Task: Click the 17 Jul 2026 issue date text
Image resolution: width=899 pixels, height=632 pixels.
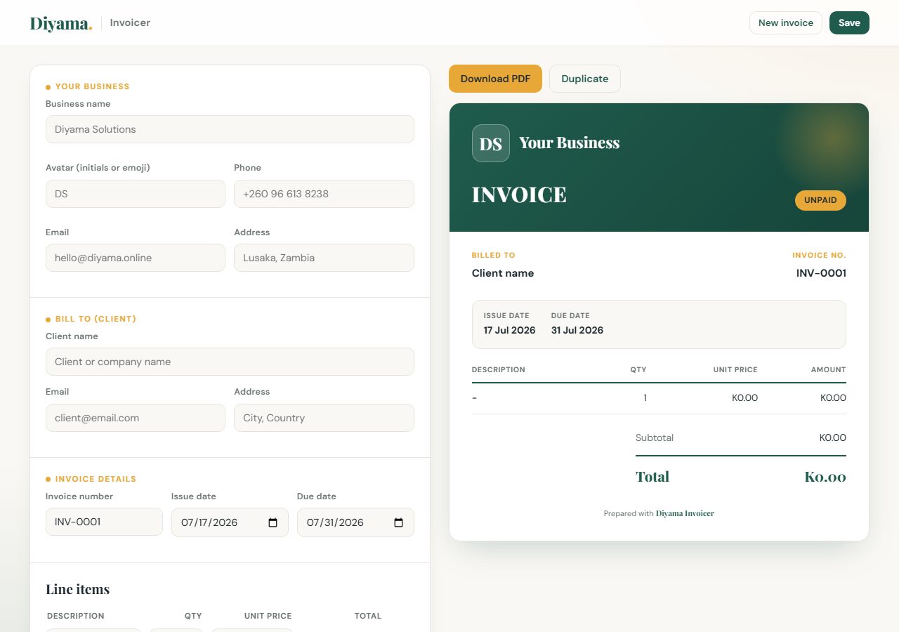Action: (x=509, y=330)
